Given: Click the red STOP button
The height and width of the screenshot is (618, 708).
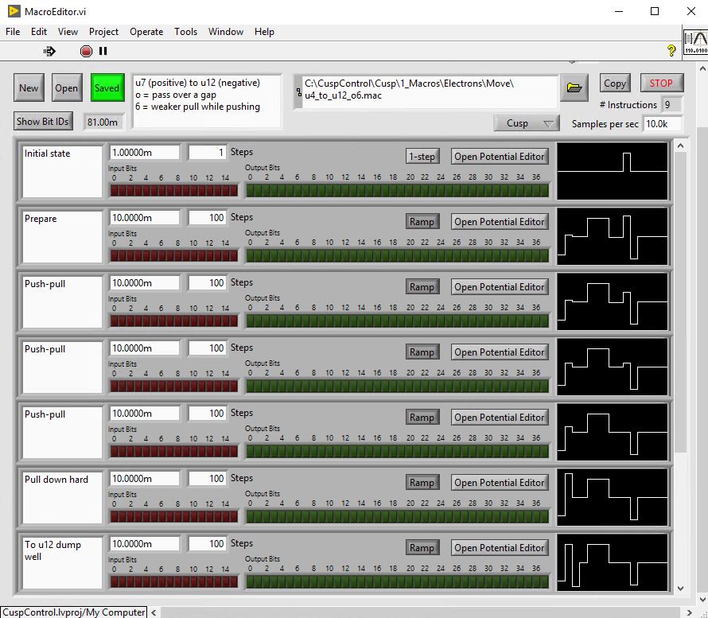Looking at the screenshot, I should [x=660, y=83].
